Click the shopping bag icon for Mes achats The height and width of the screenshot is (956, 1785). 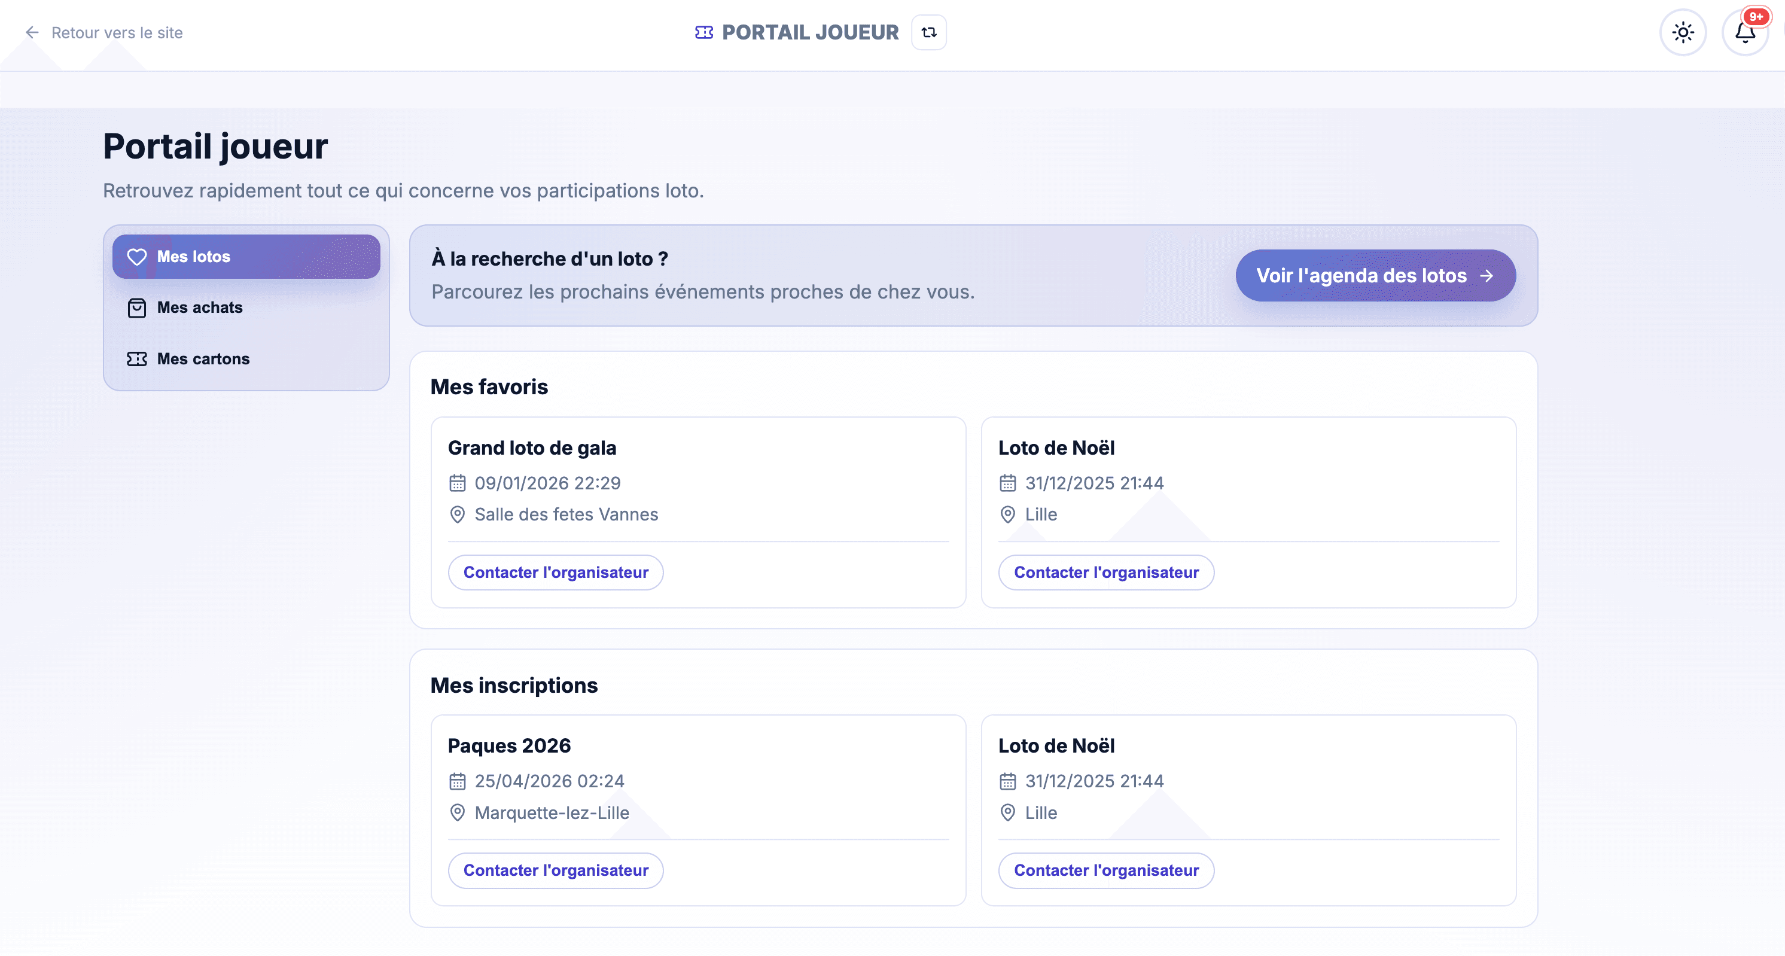(x=136, y=307)
